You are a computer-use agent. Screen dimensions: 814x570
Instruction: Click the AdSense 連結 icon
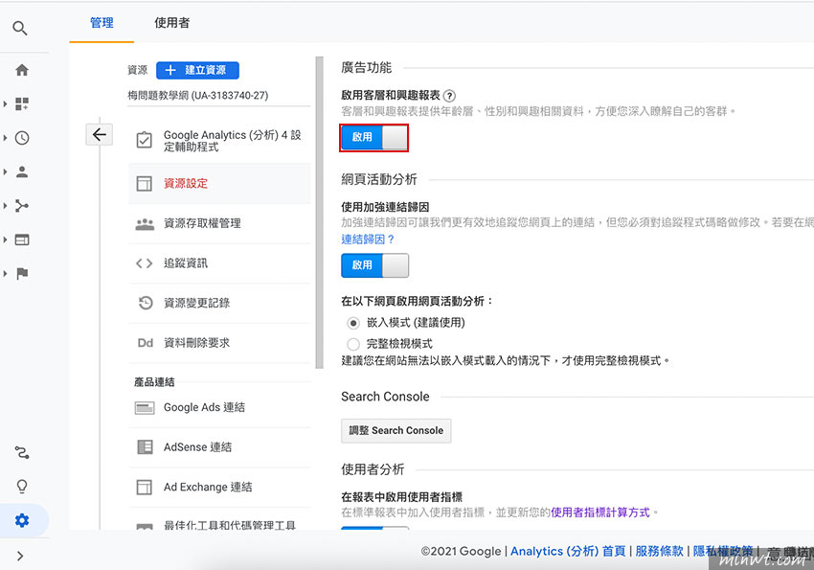[x=145, y=447]
